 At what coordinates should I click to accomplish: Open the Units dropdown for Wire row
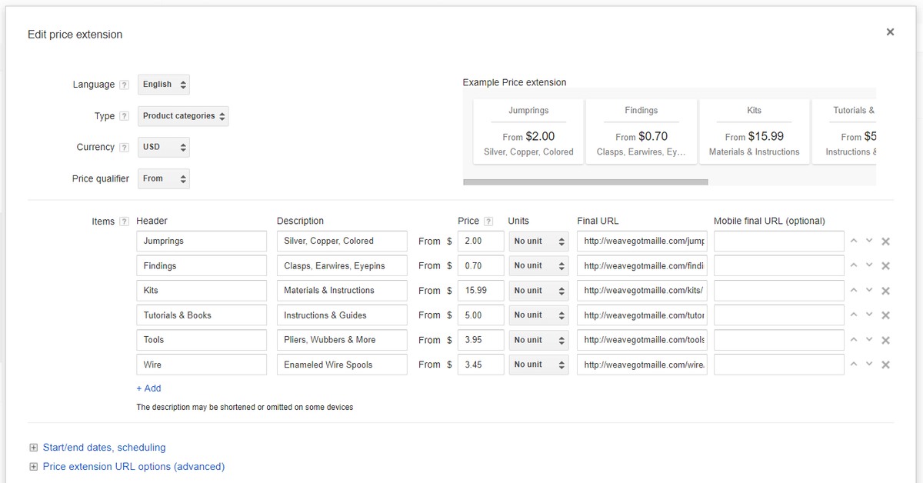point(538,365)
